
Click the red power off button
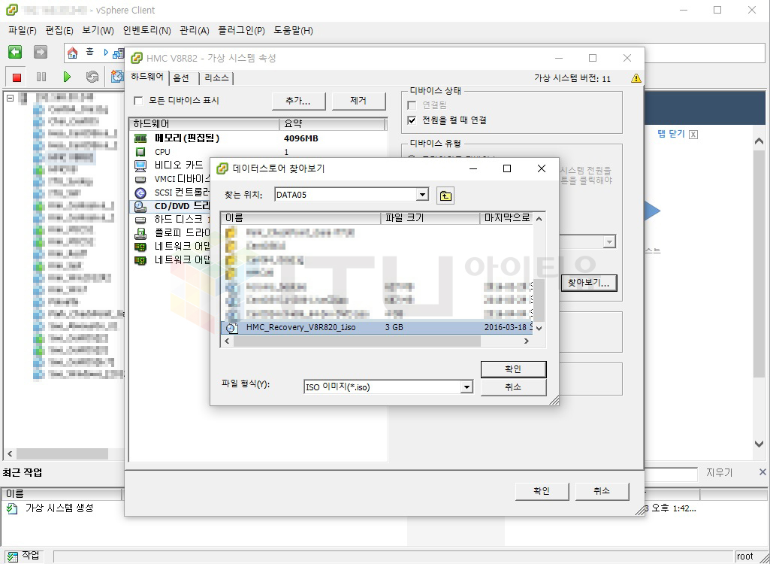tap(17, 77)
